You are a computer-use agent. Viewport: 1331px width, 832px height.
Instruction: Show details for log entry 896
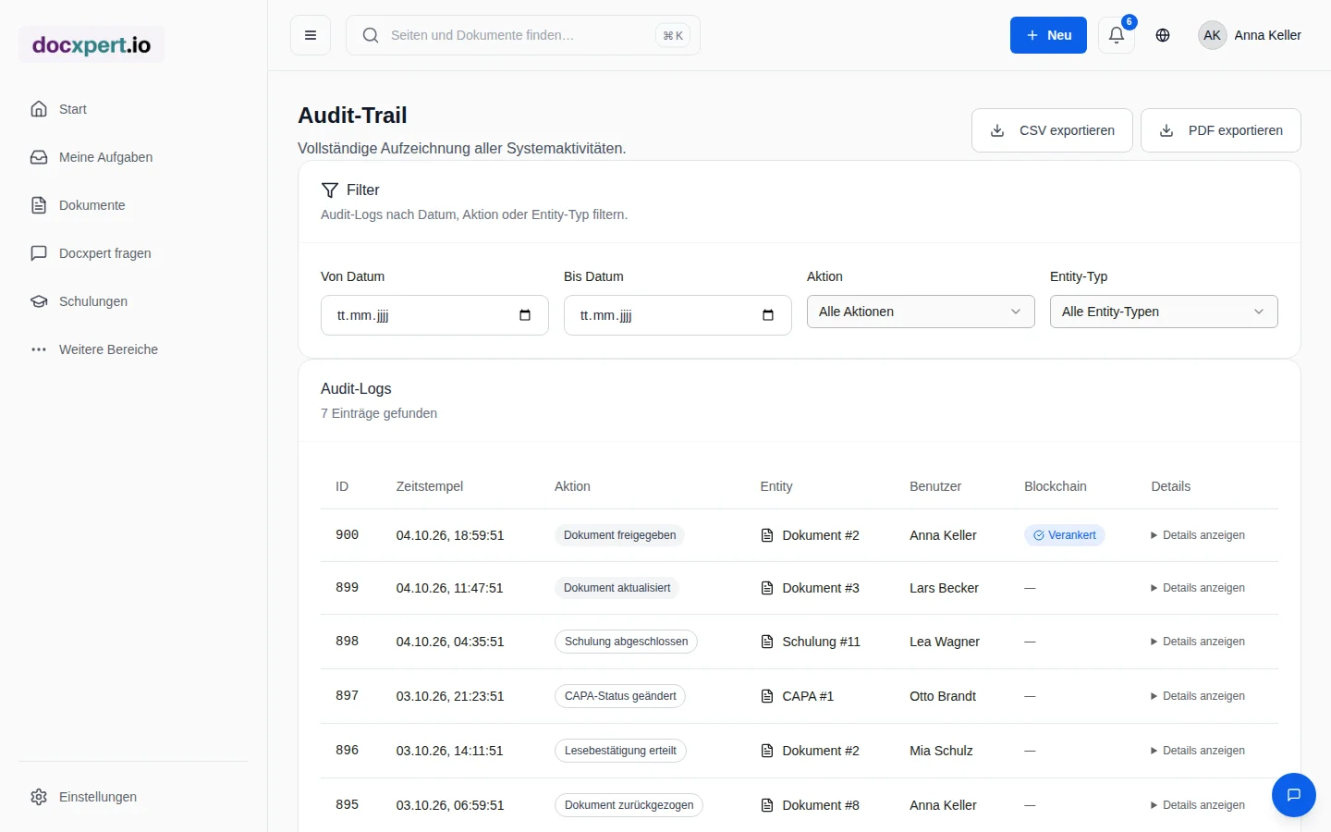[x=1198, y=751]
